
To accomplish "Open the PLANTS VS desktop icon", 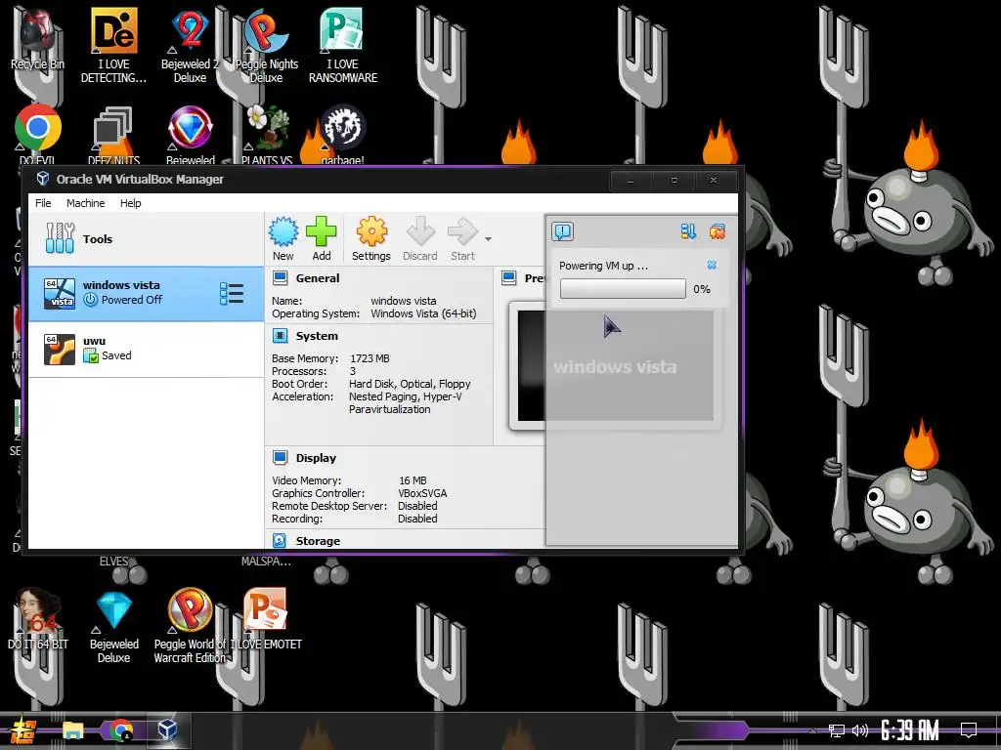I will click(267, 134).
